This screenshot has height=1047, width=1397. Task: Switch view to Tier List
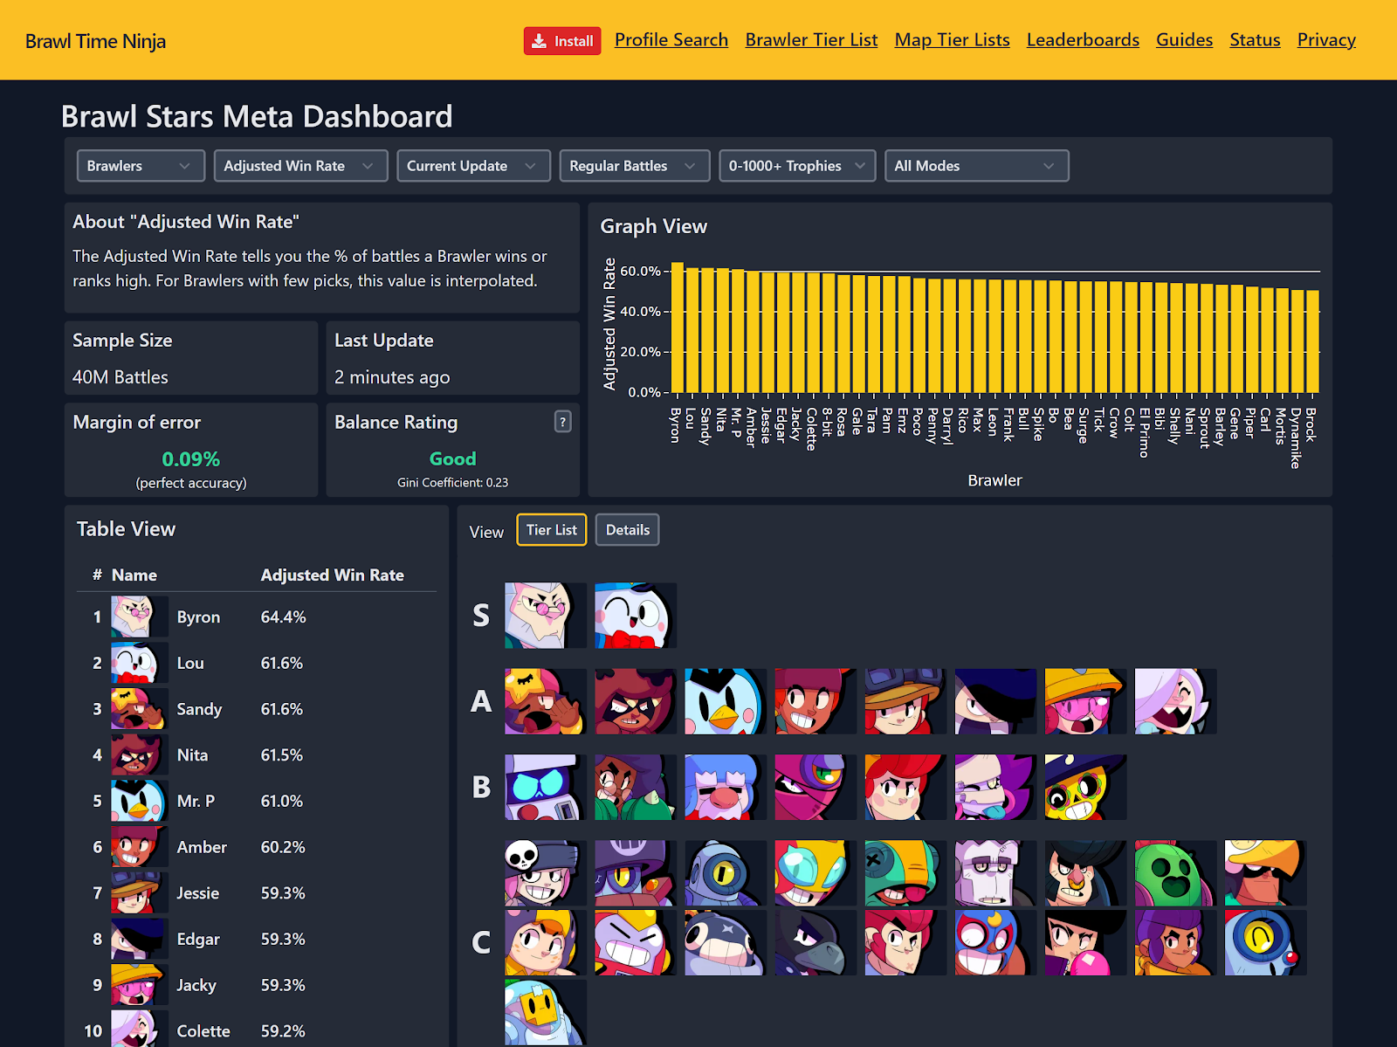tap(552, 530)
